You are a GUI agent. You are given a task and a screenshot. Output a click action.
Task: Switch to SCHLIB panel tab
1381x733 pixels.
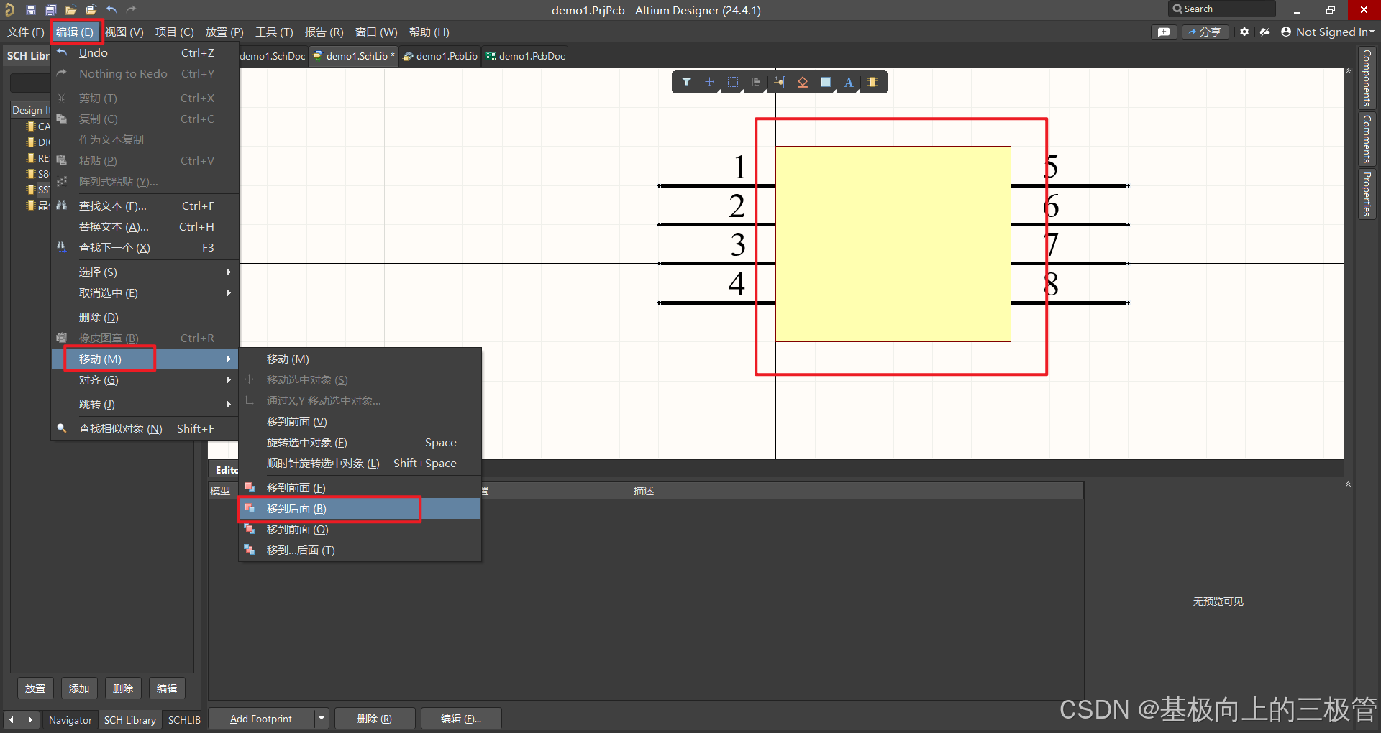pos(184,720)
